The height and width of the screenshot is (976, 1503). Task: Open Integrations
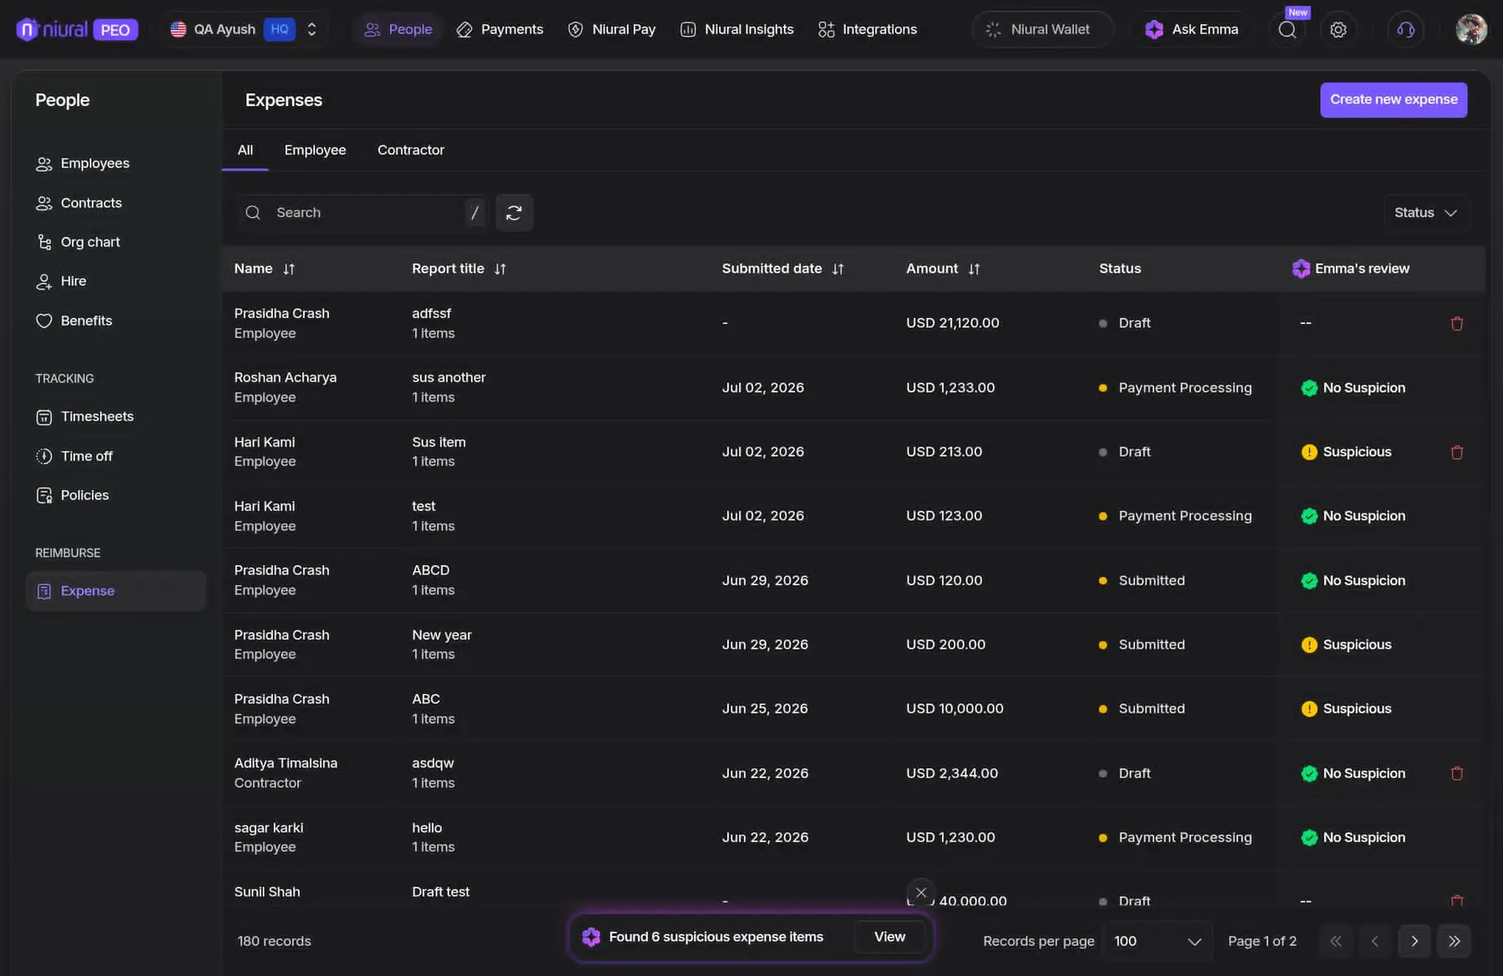(x=868, y=29)
